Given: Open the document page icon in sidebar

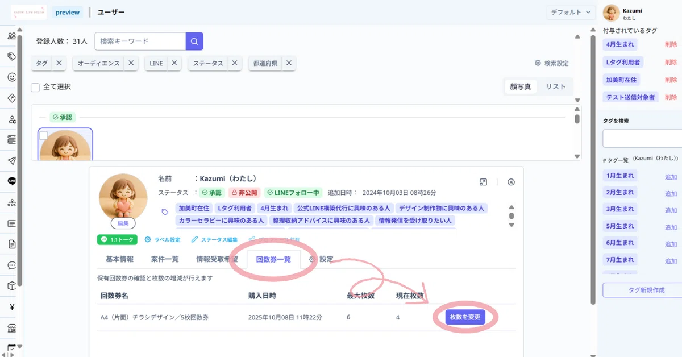Looking at the screenshot, I should (x=11, y=244).
